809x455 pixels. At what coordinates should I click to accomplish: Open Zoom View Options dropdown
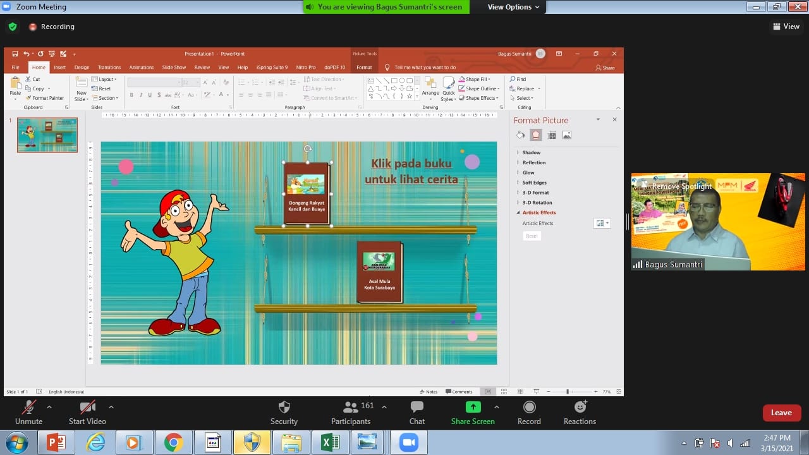(513, 7)
